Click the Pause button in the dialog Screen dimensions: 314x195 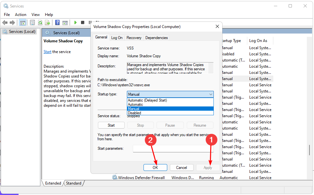(x=170, y=125)
